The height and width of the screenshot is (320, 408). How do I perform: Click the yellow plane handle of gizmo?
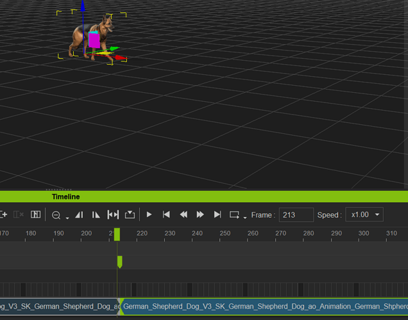pos(105,53)
